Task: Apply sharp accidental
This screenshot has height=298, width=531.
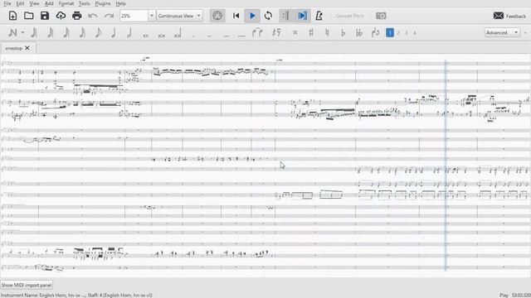Action: pos(311,32)
